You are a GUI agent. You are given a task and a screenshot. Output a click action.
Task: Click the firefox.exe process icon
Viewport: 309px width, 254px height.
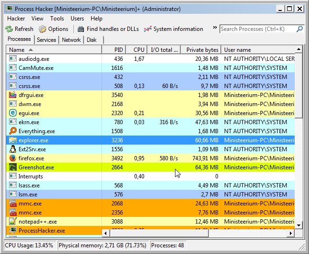pyautogui.click(x=13, y=158)
